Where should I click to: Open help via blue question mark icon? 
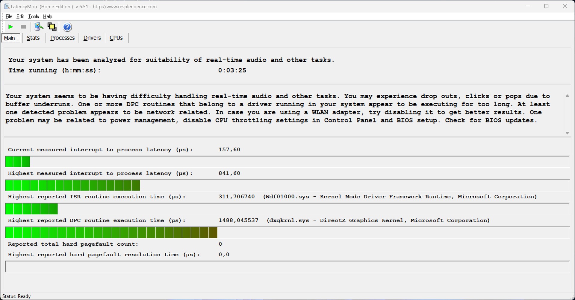click(67, 27)
